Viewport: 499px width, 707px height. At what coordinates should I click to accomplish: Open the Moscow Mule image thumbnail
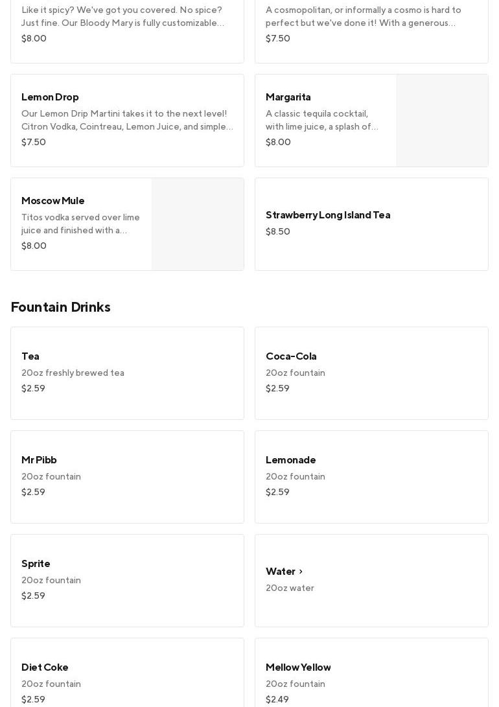tap(198, 224)
